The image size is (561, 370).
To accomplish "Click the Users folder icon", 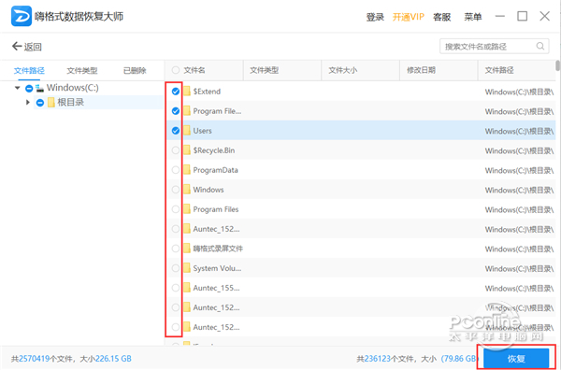I will (187, 131).
